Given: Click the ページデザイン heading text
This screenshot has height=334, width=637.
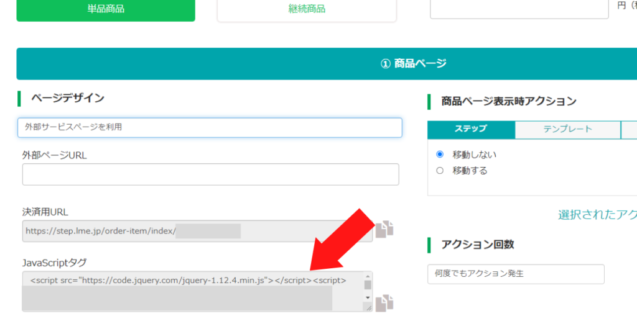Looking at the screenshot, I should 68,98.
